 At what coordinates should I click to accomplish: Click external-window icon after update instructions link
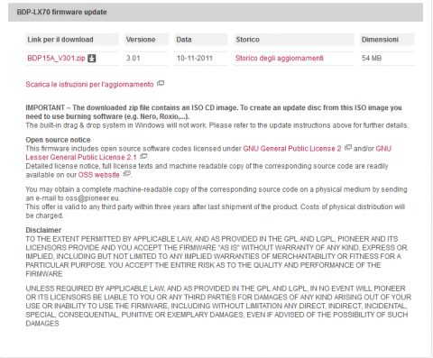[161, 83]
